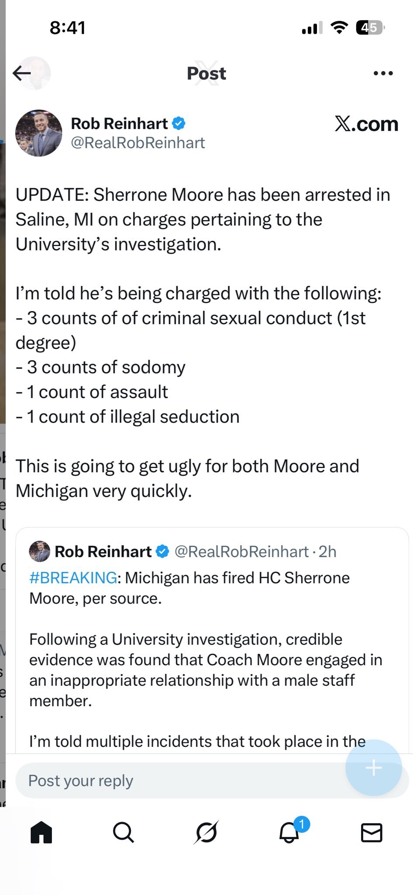413x895 pixels.
Task: Open the three-dot more options menu
Action: point(383,73)
